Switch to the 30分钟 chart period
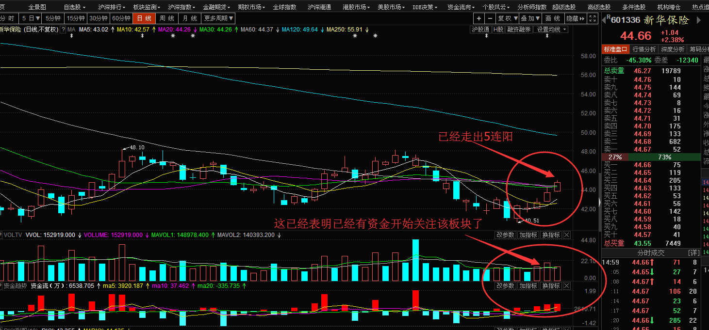The image size is (709, 330). [x=99, y=18]
